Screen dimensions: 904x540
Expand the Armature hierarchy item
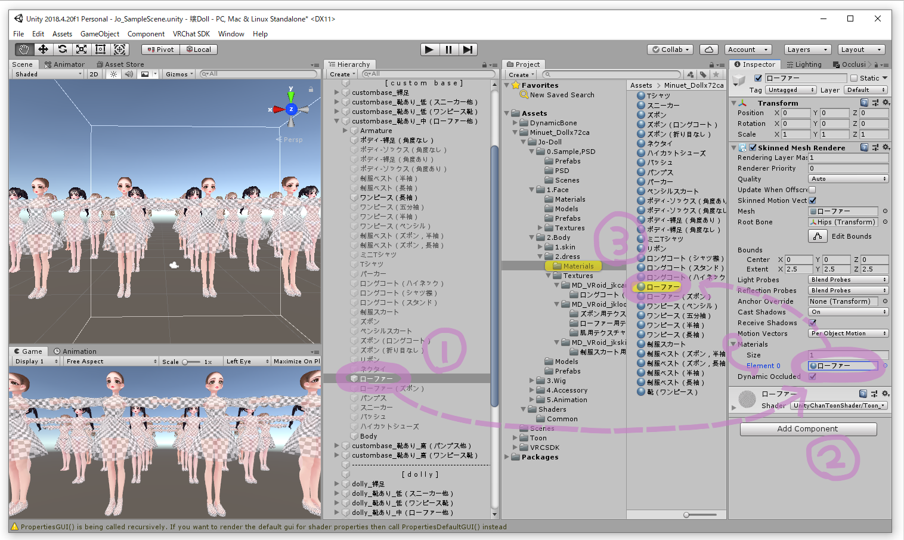click(345, 131)
